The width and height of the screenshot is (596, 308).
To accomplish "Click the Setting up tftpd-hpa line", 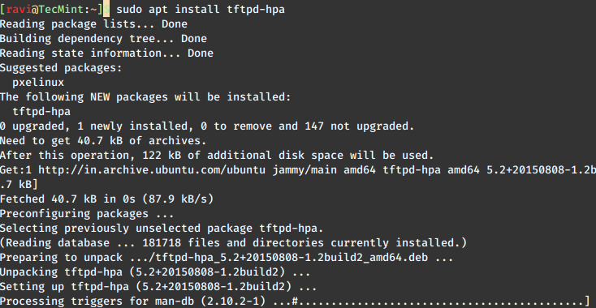I will 158,287.
